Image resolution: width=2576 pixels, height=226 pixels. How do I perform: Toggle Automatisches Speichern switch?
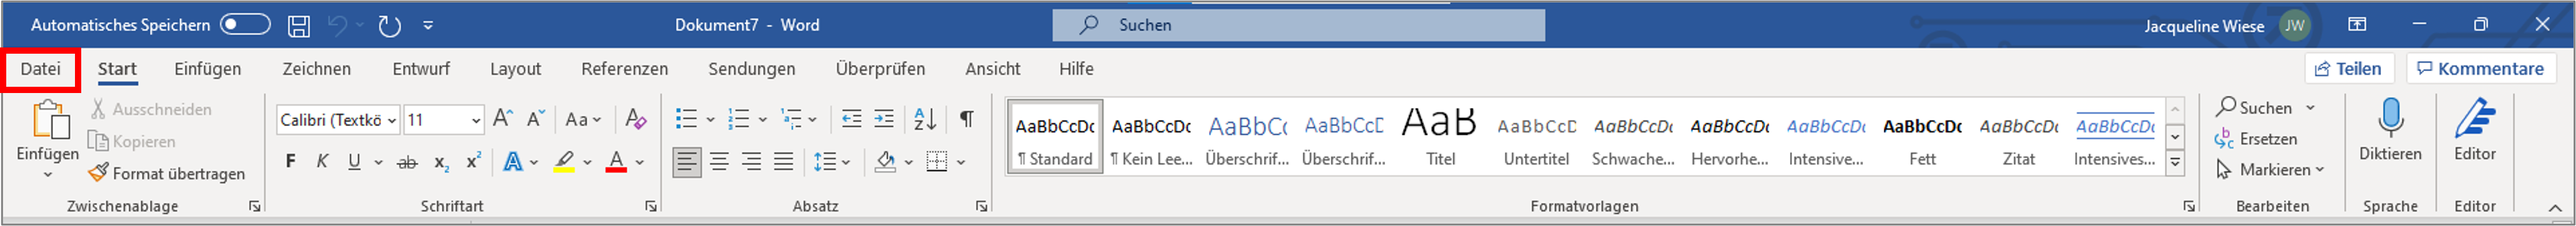click(245, 25)
